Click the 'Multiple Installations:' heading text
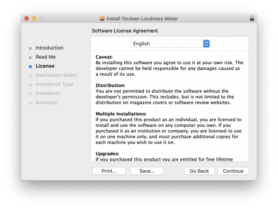 pos(121,114)
